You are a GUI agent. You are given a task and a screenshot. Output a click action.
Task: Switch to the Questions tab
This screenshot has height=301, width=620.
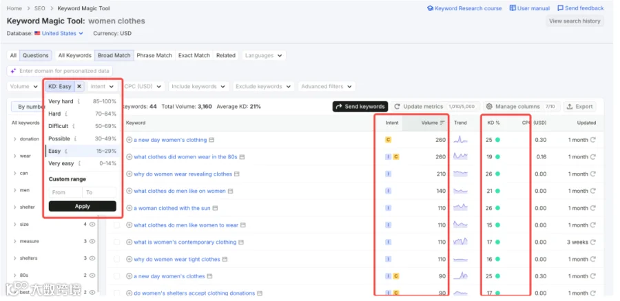pyautogui.click(x=35, y=55)
